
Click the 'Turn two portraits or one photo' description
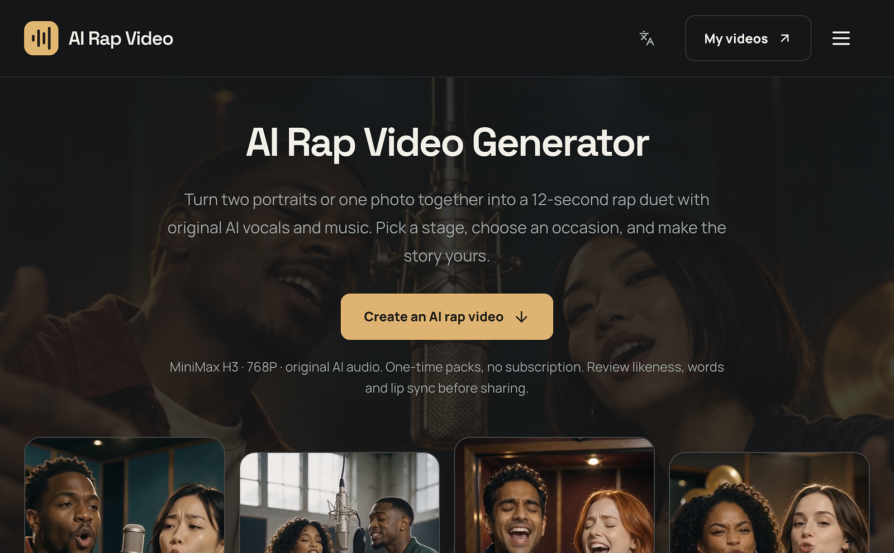click(447, 228)
